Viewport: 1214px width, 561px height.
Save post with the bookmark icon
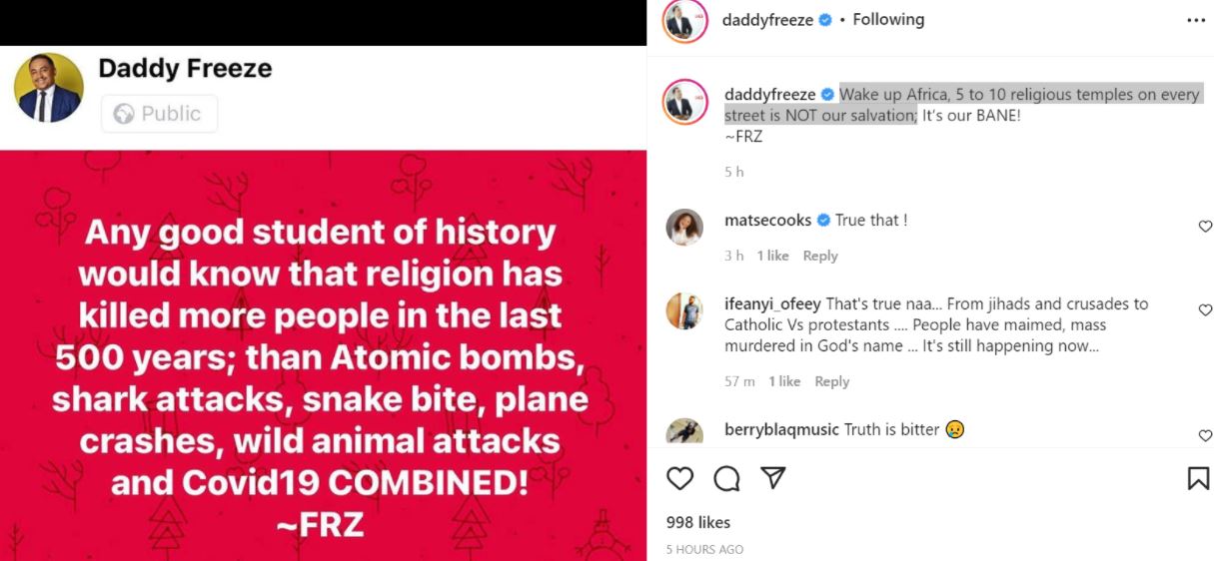pos(1198,479)
